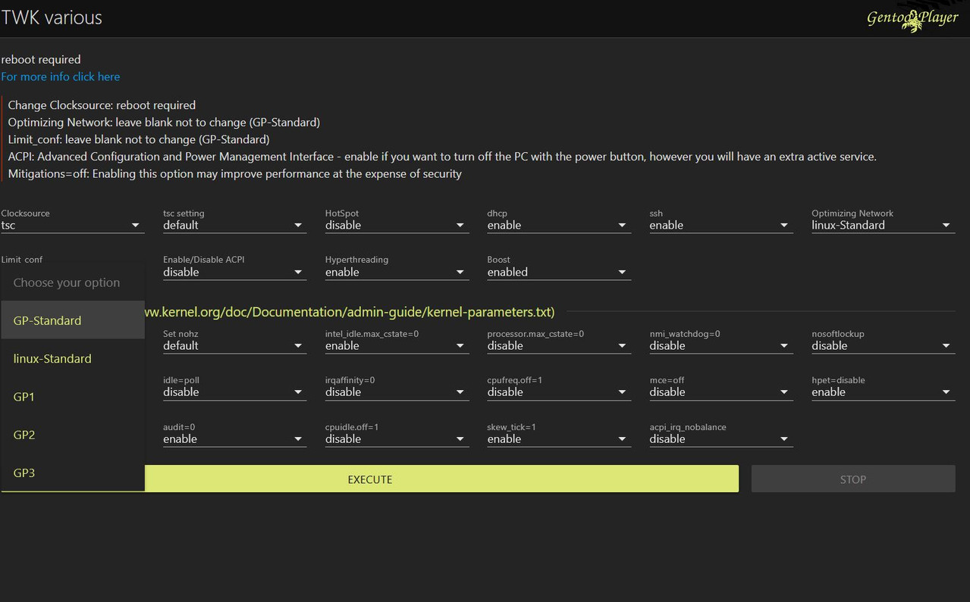Select GP1 option in the list
970x602 pixels.
73,396
